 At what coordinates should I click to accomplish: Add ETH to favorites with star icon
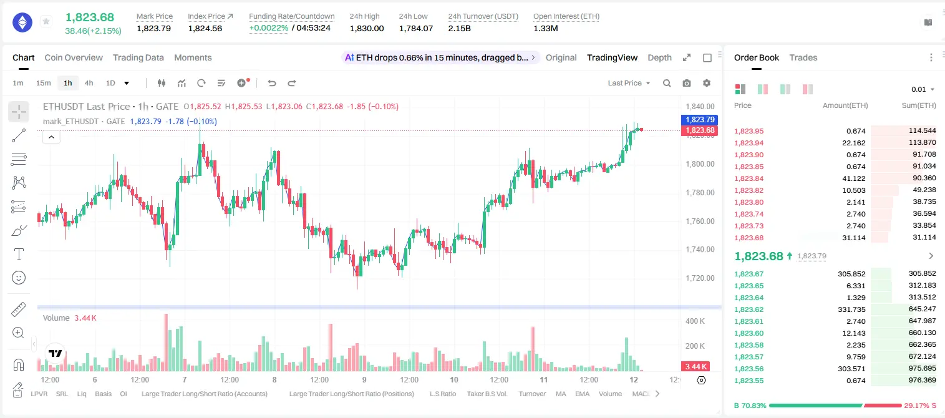(46, 22)
